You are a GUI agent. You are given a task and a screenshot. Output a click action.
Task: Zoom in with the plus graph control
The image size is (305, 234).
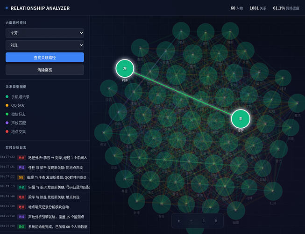179,221
